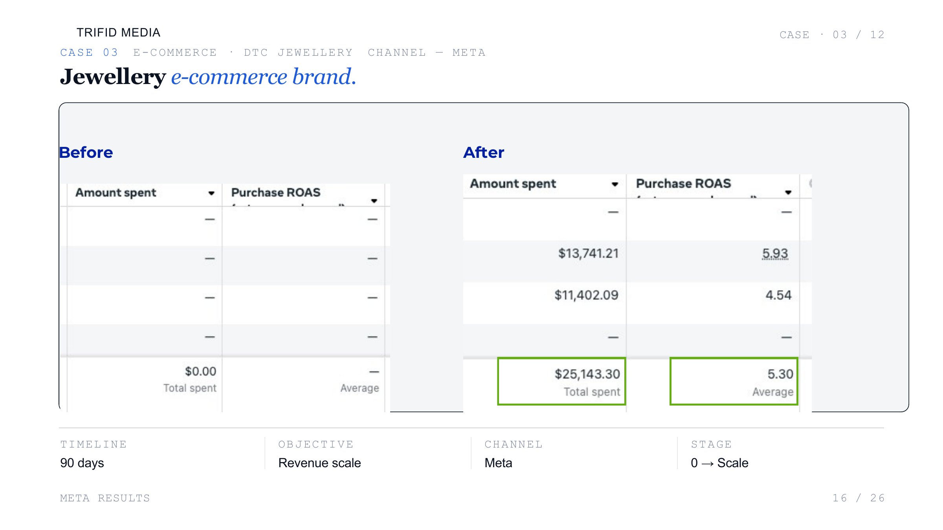Image resolution: width=943 pixels, height=530 pixels.
Task: Click Average label under 5.30
Action: pos(773,392)
